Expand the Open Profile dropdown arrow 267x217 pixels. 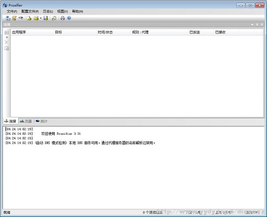tap(40, 18)
